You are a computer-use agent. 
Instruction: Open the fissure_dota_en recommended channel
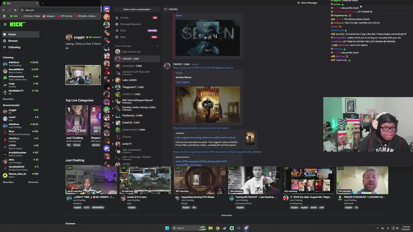[21, 175]
